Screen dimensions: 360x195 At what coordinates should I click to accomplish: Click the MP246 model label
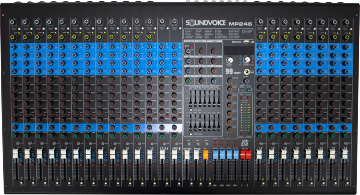(240, 24)
